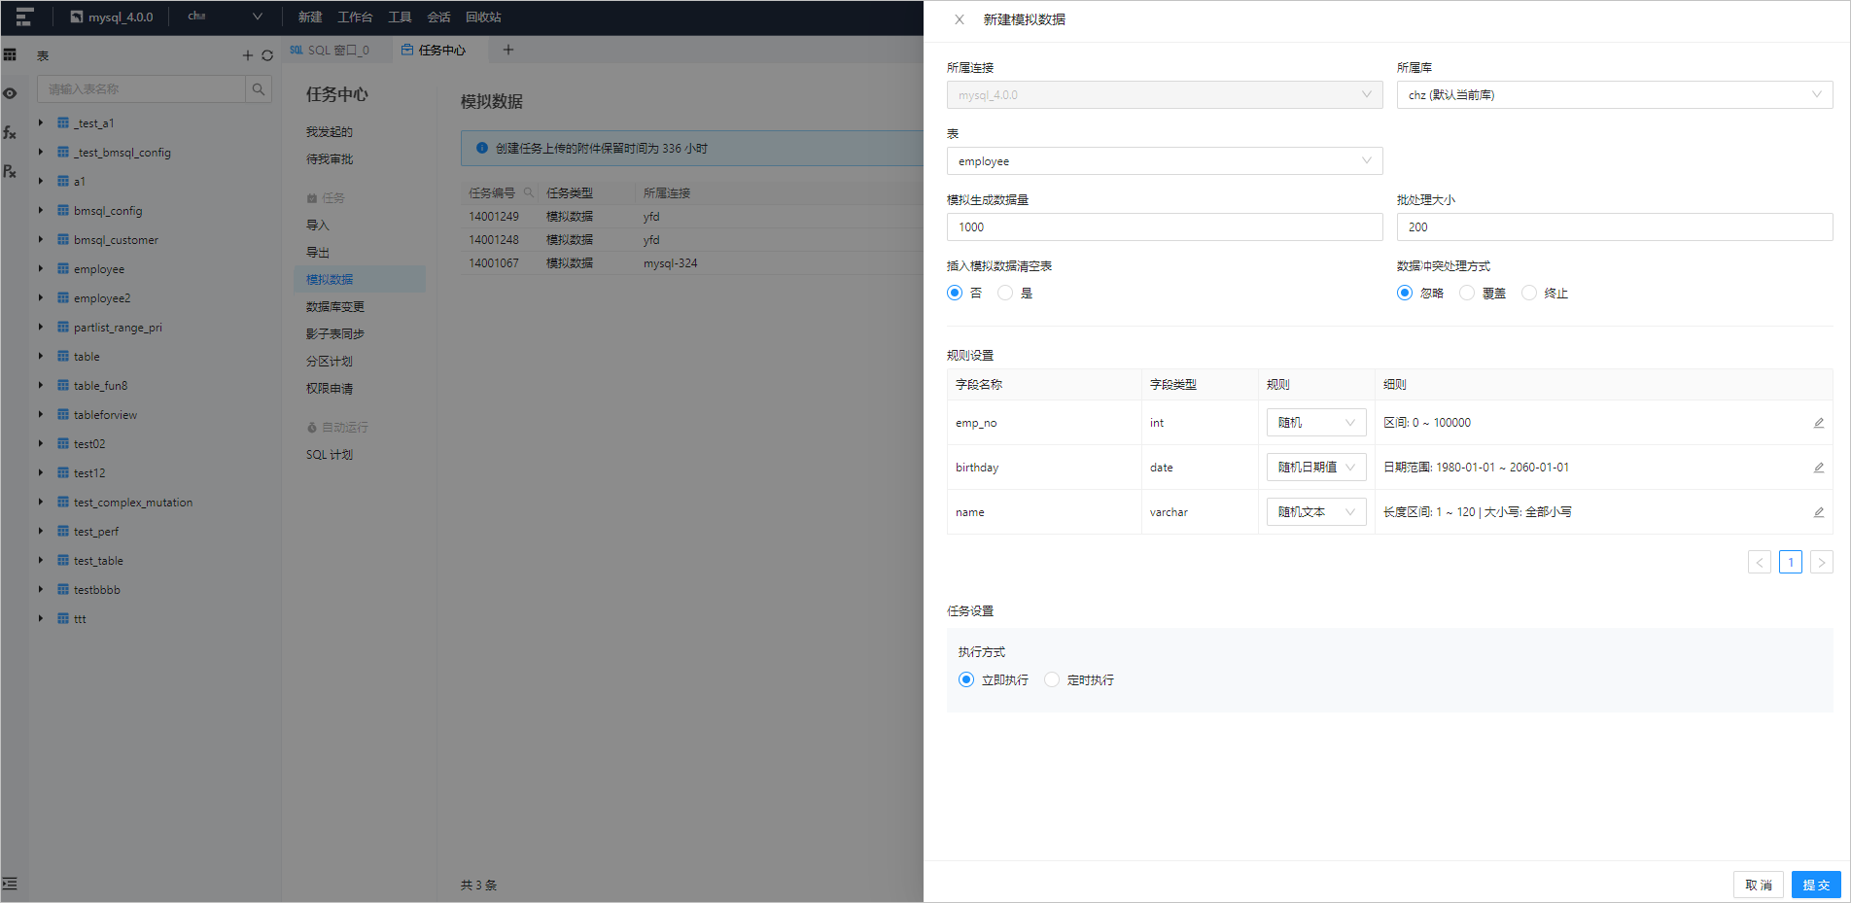Open the 表 employee dropdown
Image resolution: width=1851 pixels, height=903 pixels.
pos(1165,160)
